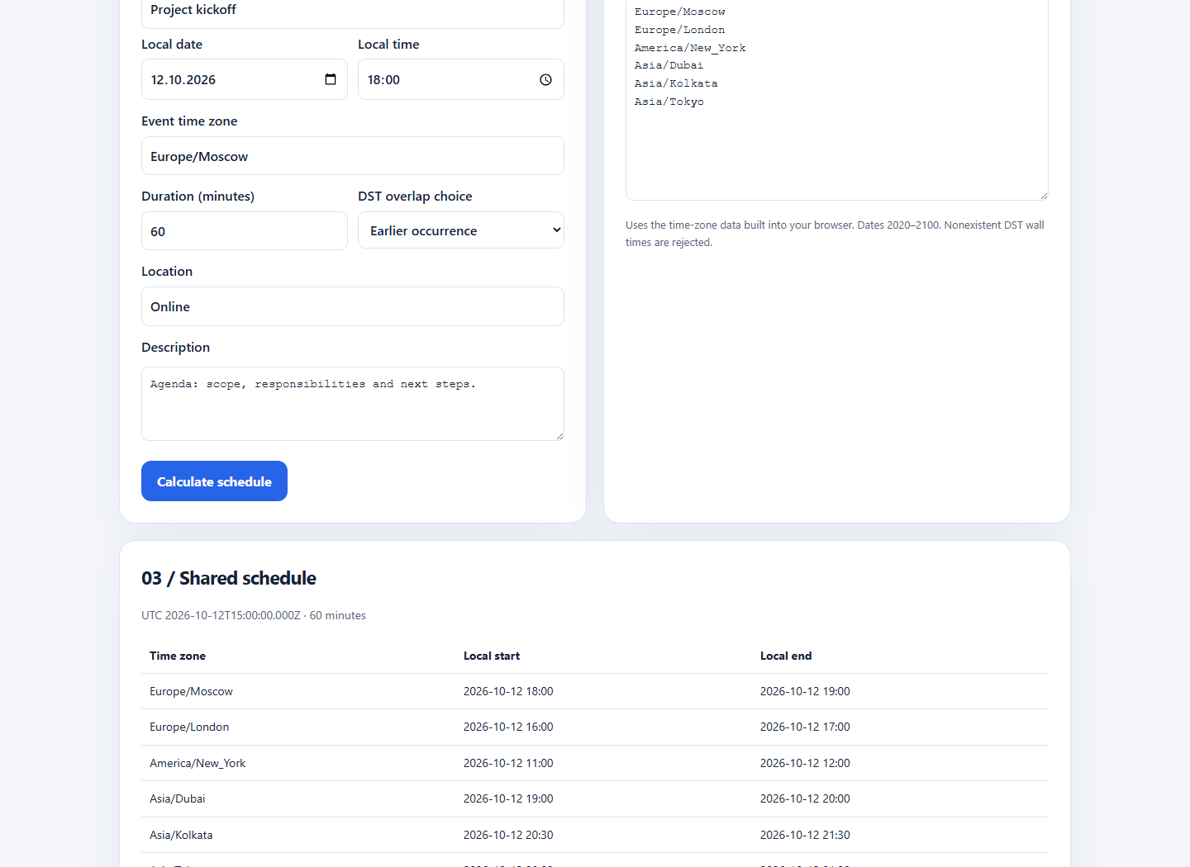Click the Location field showing Online
The height and width of the screenshot is (867, 1190).
(353, 306)
